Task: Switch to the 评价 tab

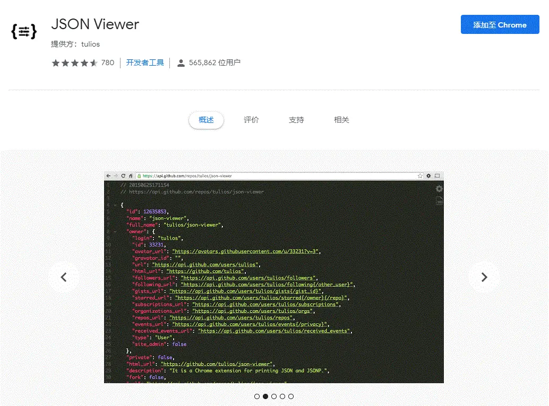Action: [x=251, y=120]
